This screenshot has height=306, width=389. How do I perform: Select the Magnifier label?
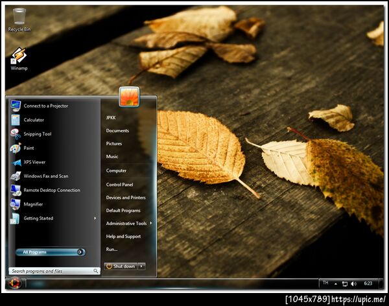pyautogui.click(x=33, y=204)
